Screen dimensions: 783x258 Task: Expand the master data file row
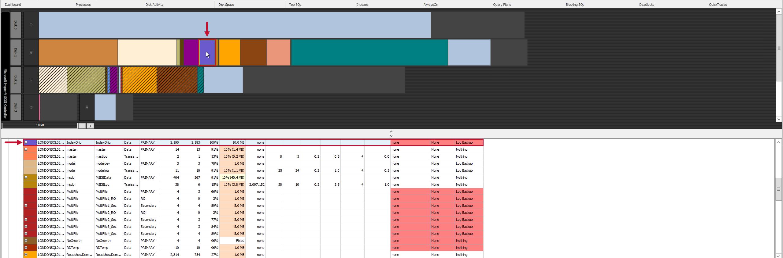point(26,149)
